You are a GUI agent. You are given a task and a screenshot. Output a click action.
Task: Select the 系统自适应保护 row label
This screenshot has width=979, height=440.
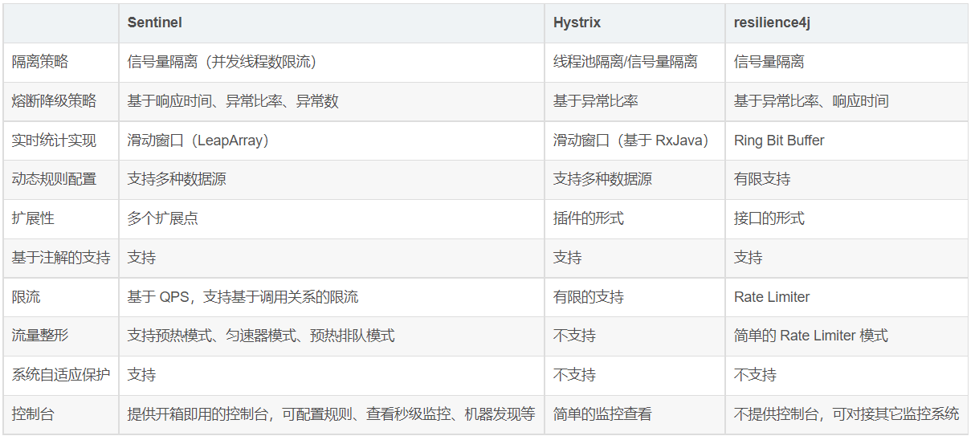tap(61, 375)
